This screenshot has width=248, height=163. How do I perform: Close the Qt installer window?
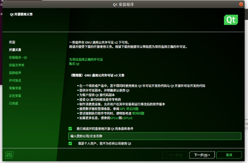click(x=240, y=4)
